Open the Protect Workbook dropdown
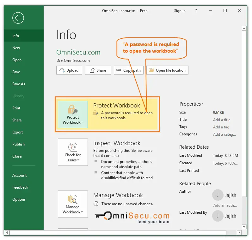Image resolution: width=252 pixels, height=240 pixels. (x=73, y=114)
